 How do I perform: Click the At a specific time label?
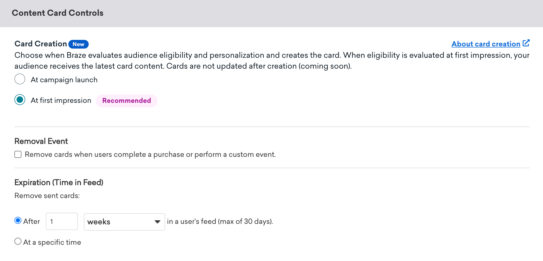pos(52,242)
